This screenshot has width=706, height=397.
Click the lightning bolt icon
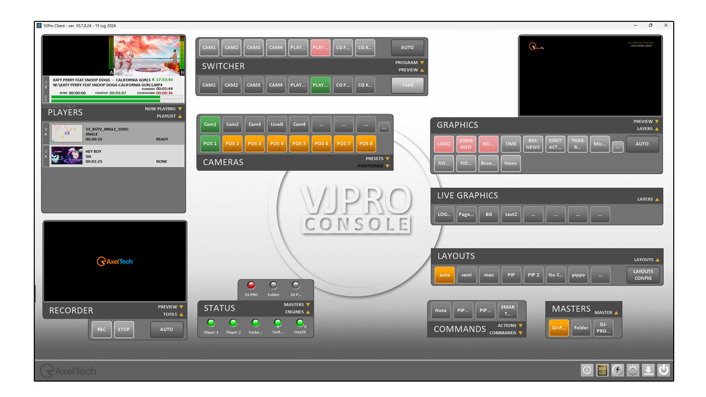click(x=618, y=370)
